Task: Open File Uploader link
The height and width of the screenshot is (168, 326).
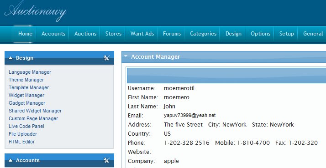Action: pos(23,134)
